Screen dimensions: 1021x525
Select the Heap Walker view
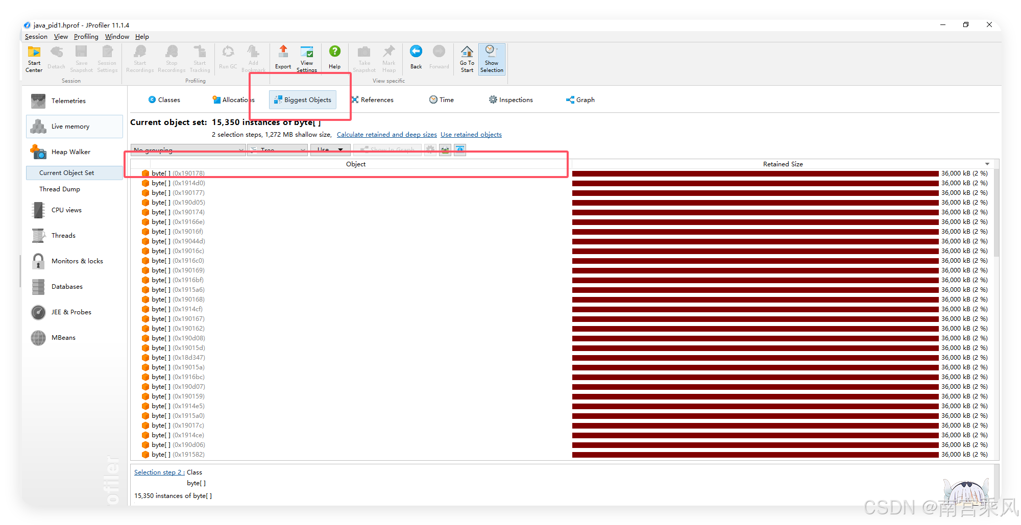(71, 152)
